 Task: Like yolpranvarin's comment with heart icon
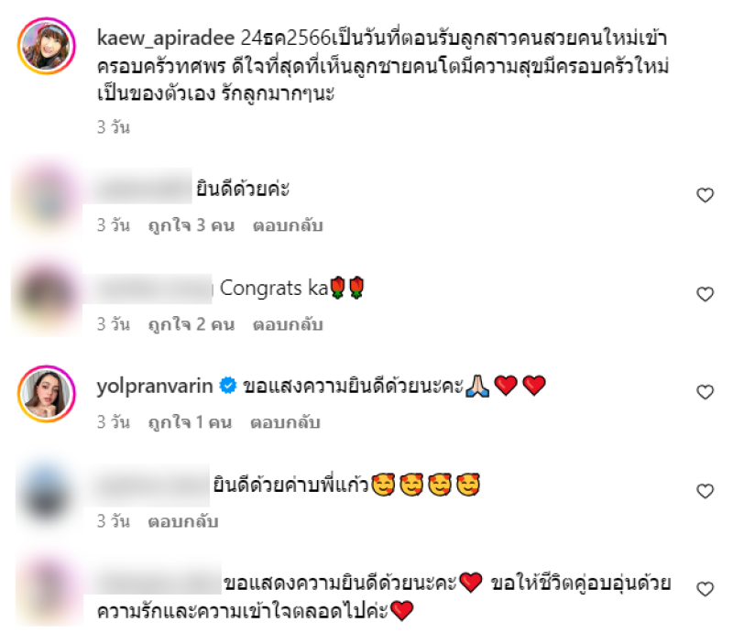pos(705,392)
